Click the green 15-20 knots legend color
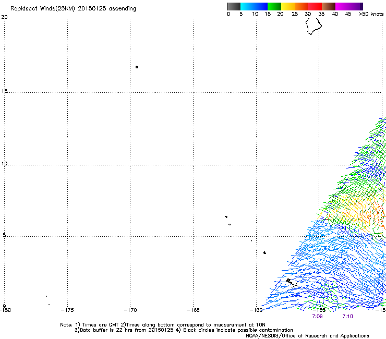386x339 pixels. point(274,6)
